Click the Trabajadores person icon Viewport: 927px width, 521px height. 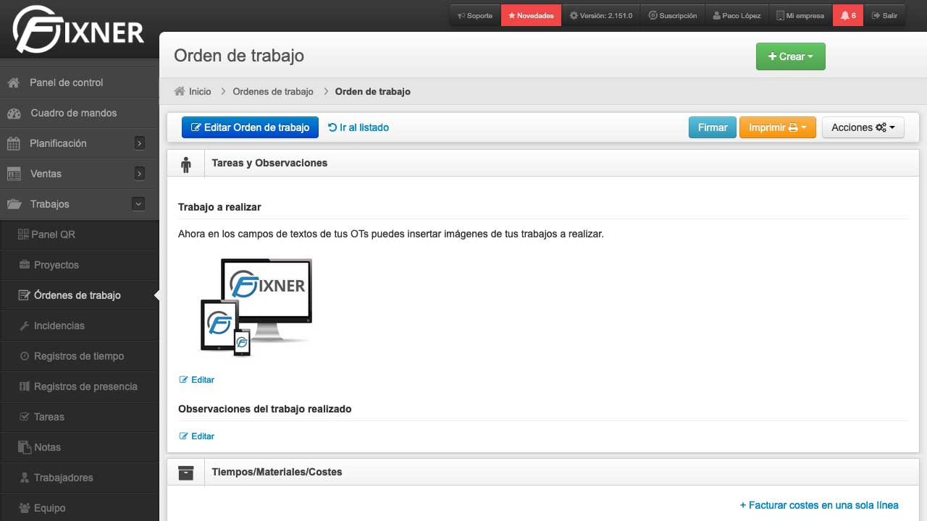click(24, 478)
